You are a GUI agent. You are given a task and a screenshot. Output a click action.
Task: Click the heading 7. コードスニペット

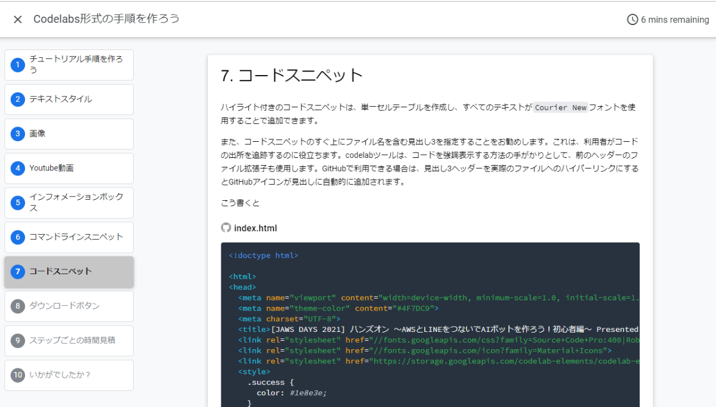pos(292,75)
